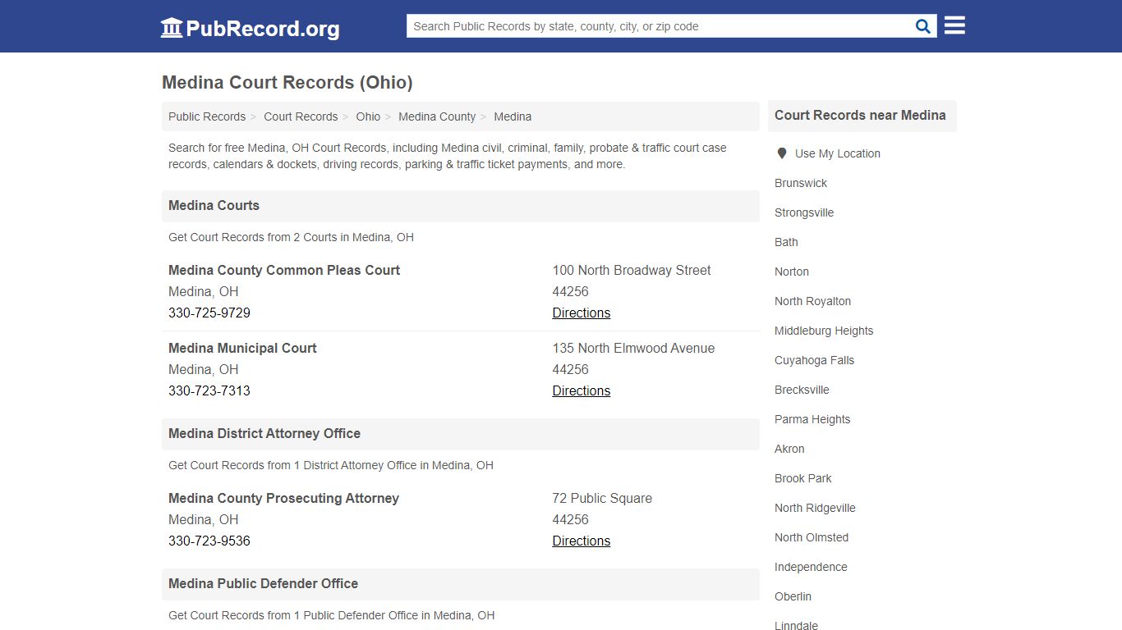Open Norton court records

(792, 272)
